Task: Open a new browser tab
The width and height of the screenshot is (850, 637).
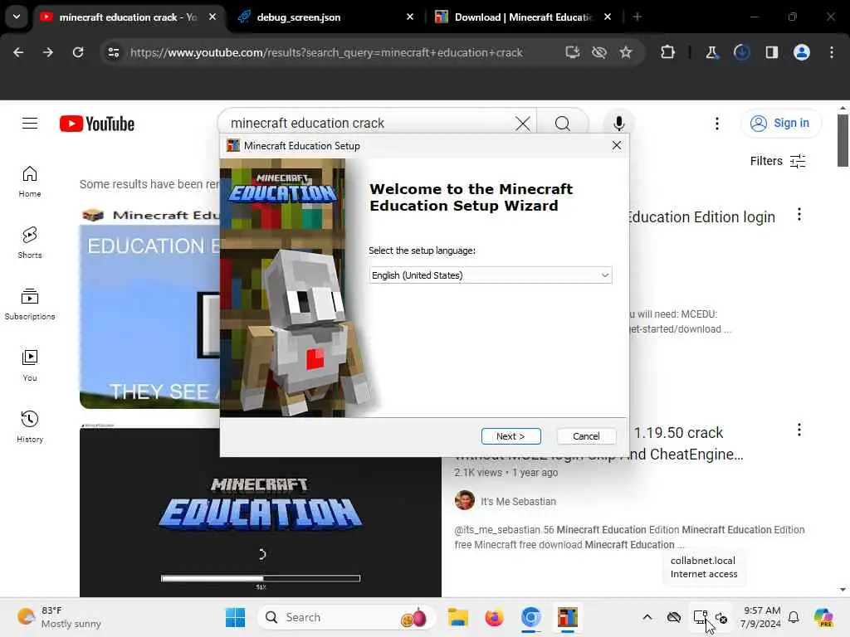Action: pyautogui.click(x=637, y=17)
